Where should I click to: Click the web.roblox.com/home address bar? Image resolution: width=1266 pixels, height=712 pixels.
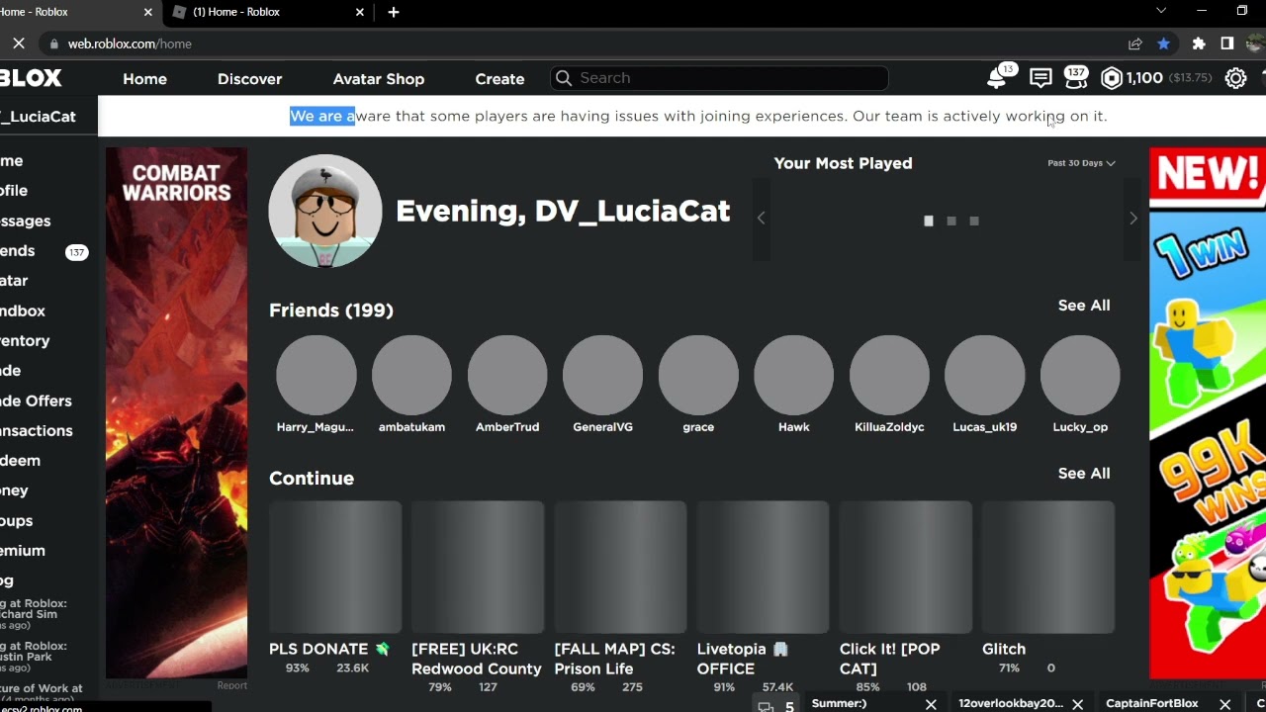(130, 44)
